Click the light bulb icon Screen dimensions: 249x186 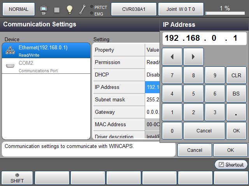coord(69,9)
